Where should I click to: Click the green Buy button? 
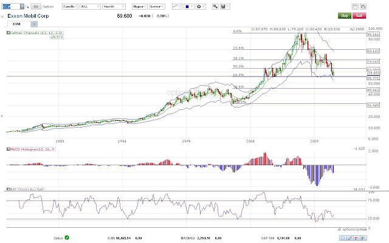tap(345, 16)
